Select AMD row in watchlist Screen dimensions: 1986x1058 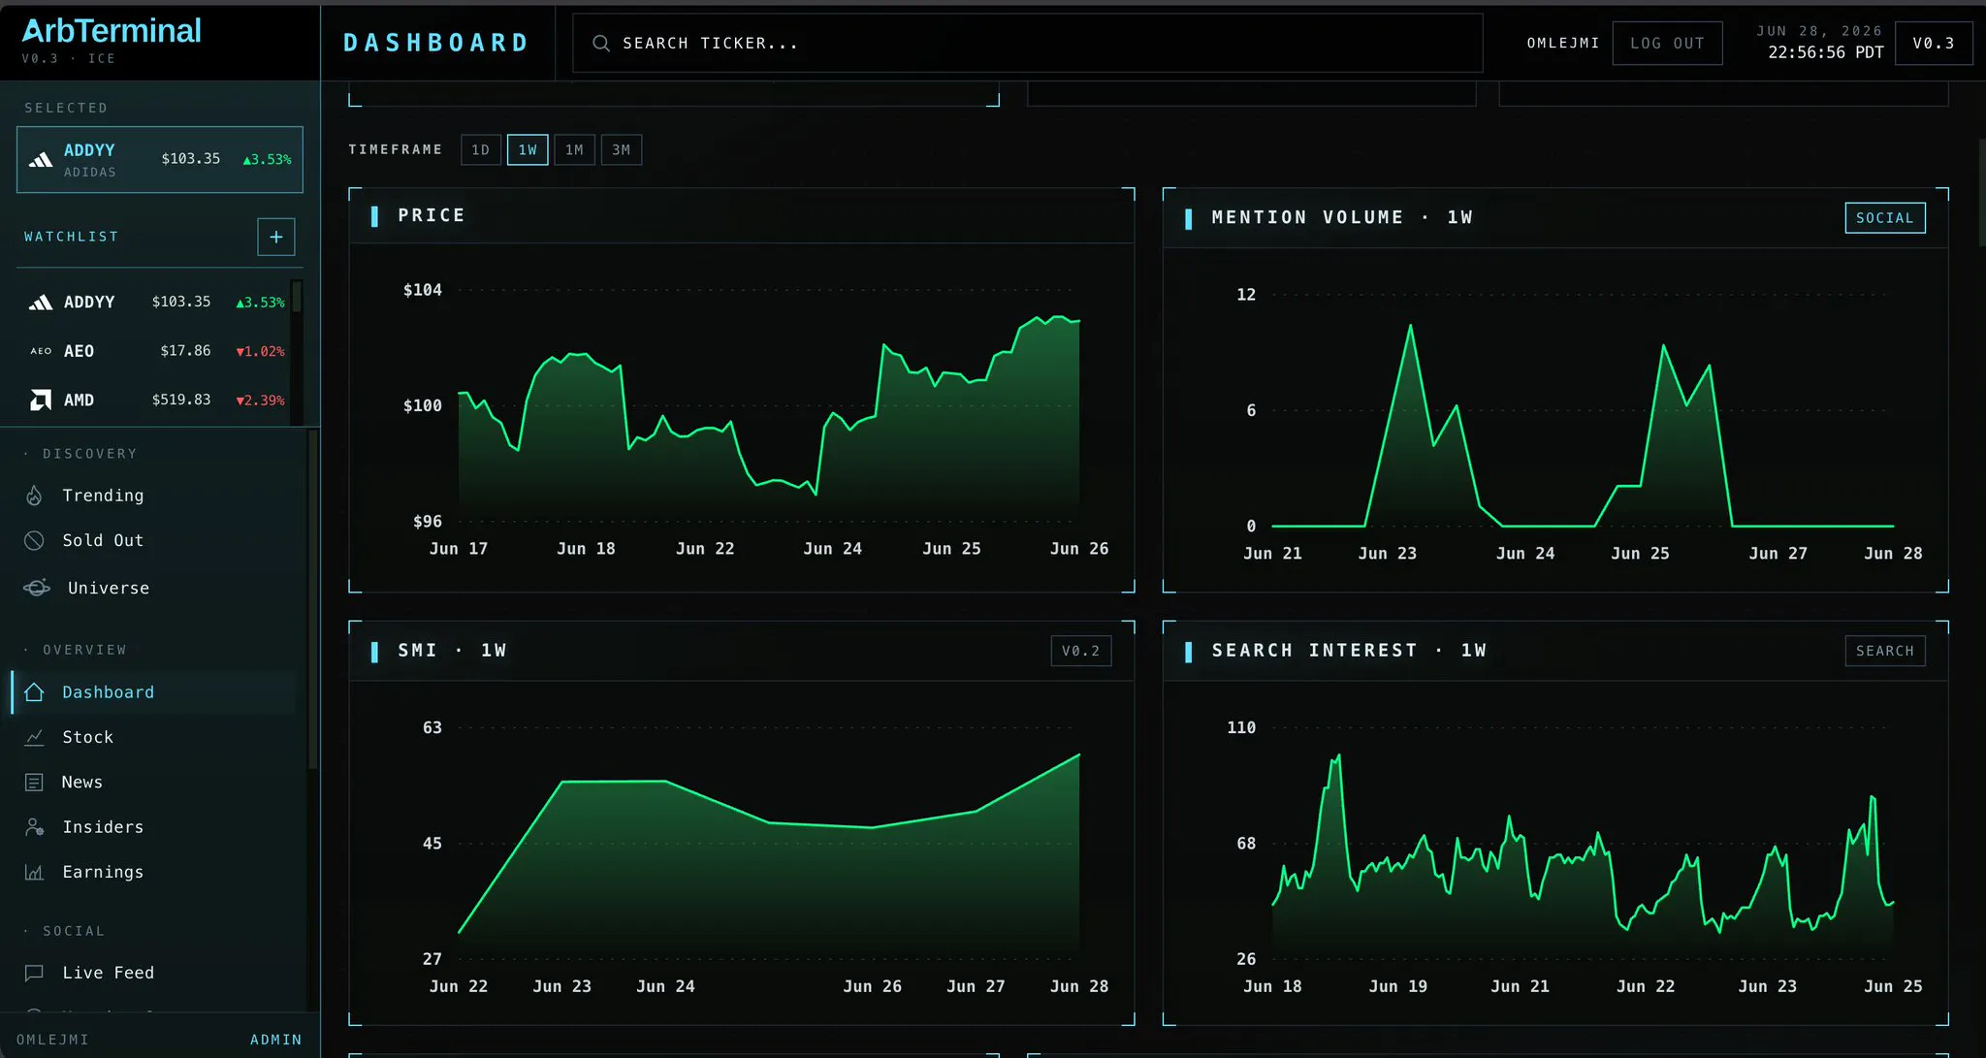(155, 400)
